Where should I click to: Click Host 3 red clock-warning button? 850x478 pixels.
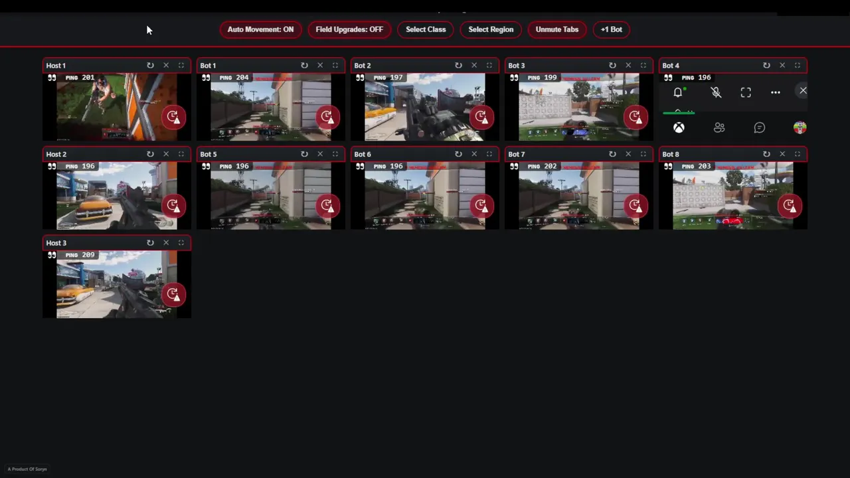[x=173, y=294]
